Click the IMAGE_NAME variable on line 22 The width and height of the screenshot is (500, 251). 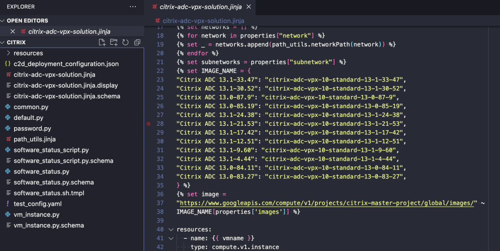[x=219, y=71]
